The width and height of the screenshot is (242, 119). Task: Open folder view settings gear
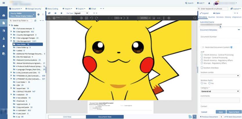(38, 14)
